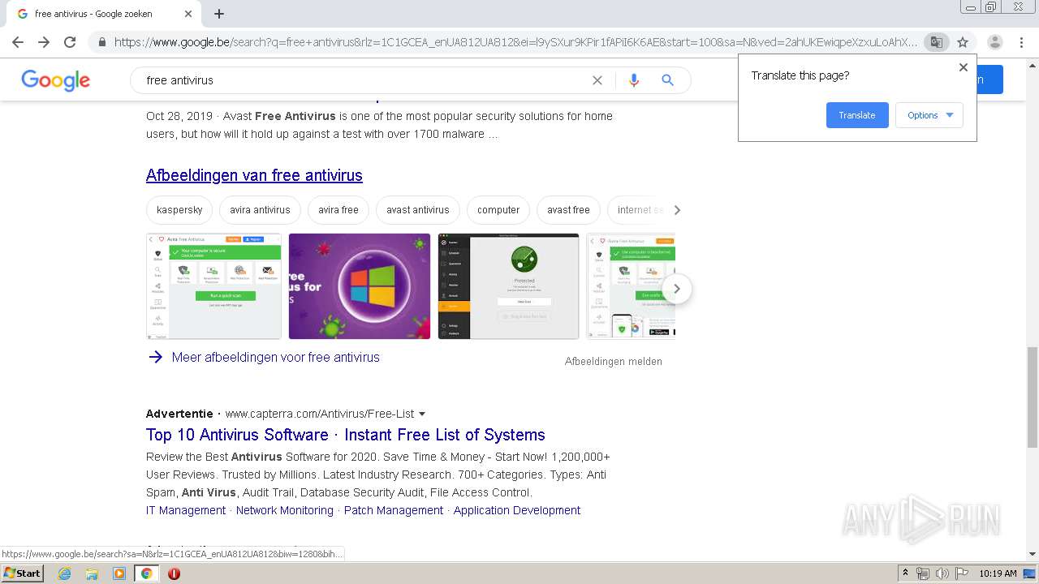1039x584 pixels.
Task: Open the Chrome profile avatar
Action: click(x=994, y=42)
